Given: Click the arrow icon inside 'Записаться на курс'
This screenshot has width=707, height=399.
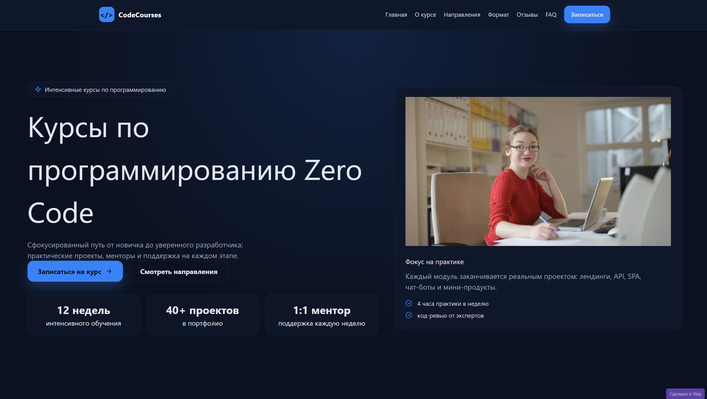Looking at the screenshot, I should click(109, 271).
